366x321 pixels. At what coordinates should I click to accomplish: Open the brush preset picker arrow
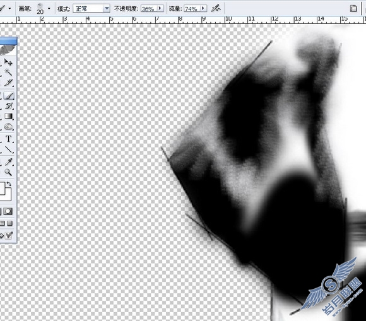coord(49,9)
